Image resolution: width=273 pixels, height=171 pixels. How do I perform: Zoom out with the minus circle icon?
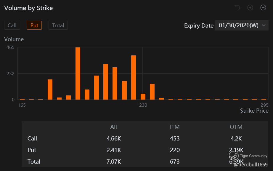coord(263,7)
